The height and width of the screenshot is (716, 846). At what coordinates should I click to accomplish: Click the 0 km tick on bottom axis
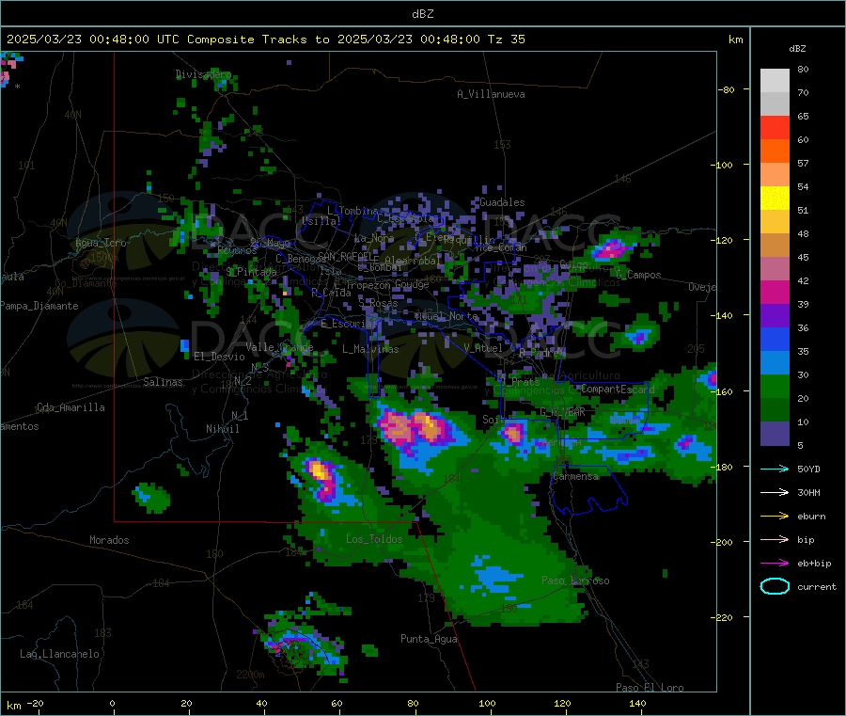click(x=112, y=703)
